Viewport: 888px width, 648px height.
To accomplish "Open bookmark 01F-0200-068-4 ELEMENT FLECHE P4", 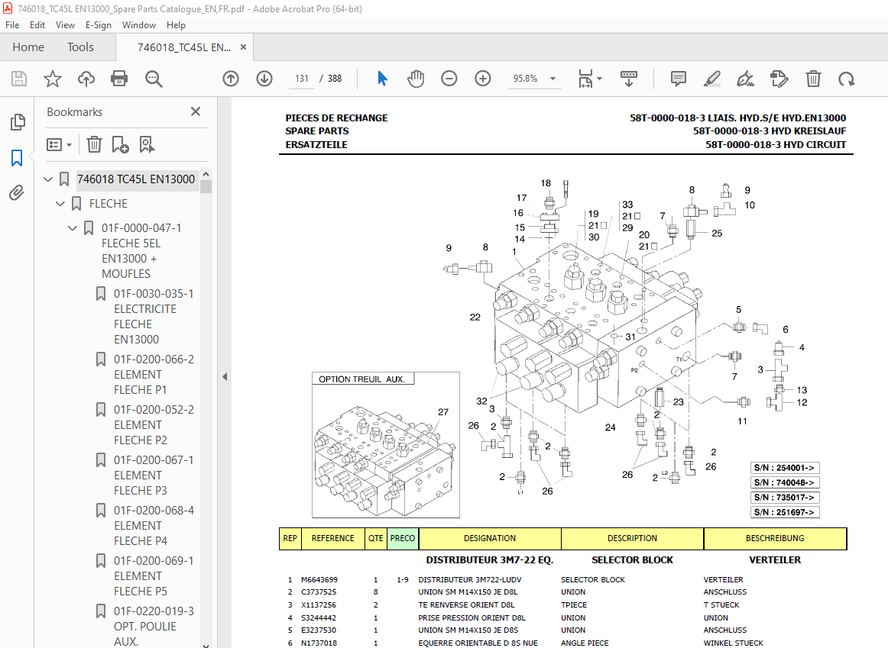I will [x=154, y=525].
